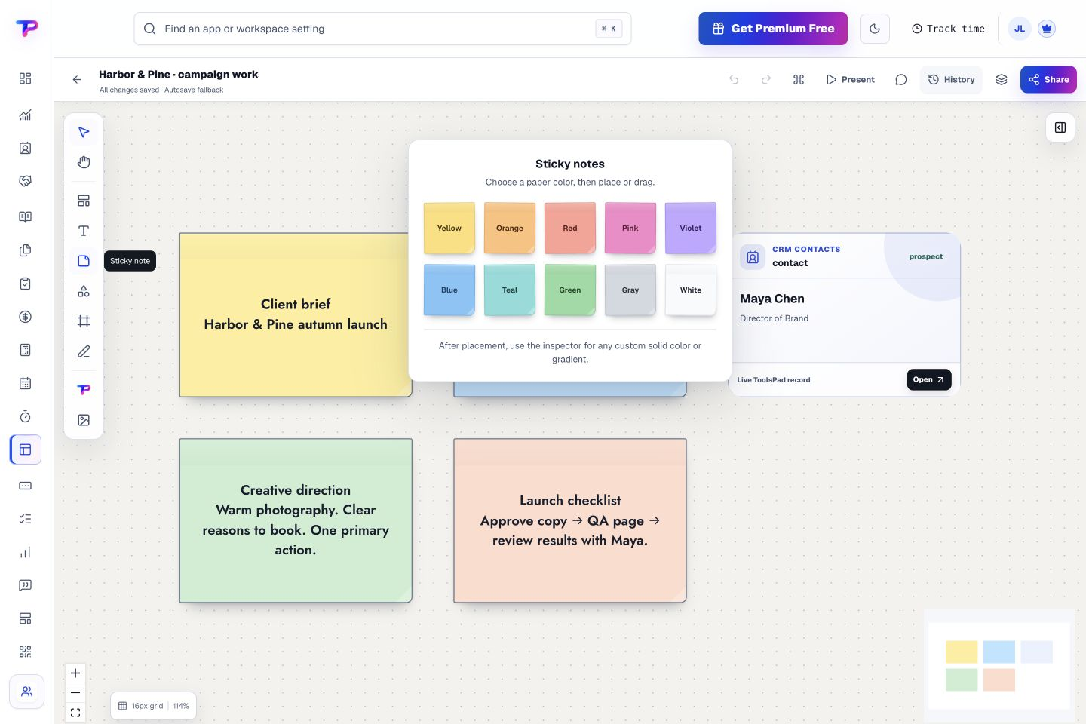Click the Sticky note tool
The height and width of the screenshot is (724, 1086).
pyautogui.click(x=84, y=261)
